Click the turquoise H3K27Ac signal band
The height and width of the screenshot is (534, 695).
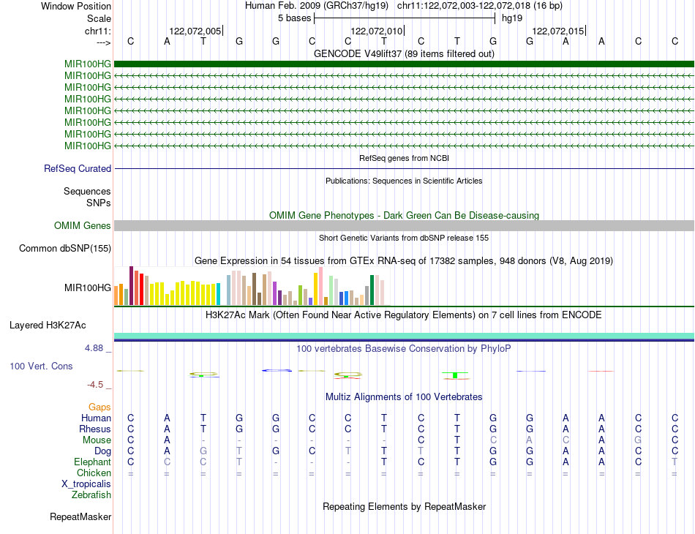click(x=404, y=336)
